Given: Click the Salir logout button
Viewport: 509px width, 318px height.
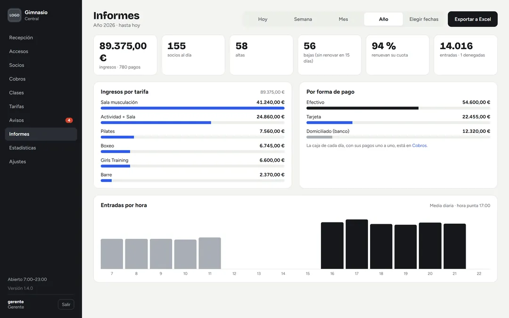Looking at the screenshot, I should tap(66, 304).
